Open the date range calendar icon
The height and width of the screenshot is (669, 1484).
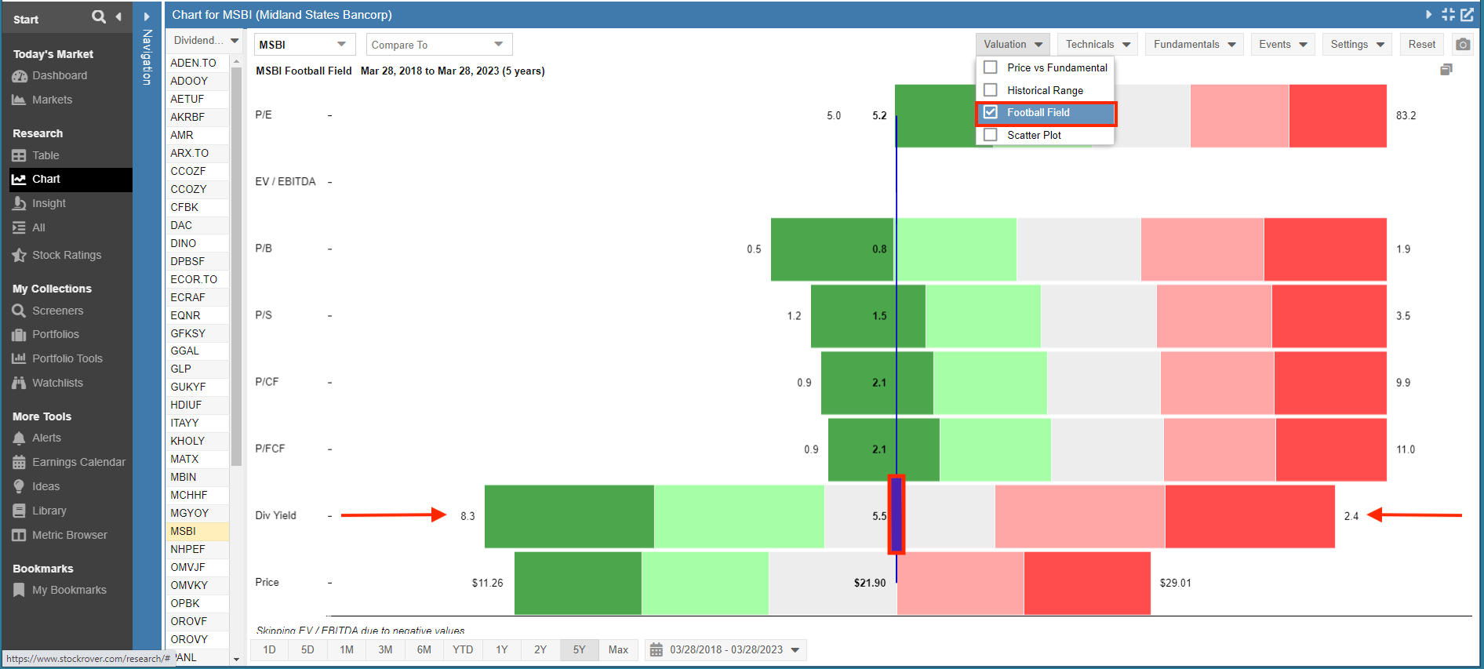657,650
